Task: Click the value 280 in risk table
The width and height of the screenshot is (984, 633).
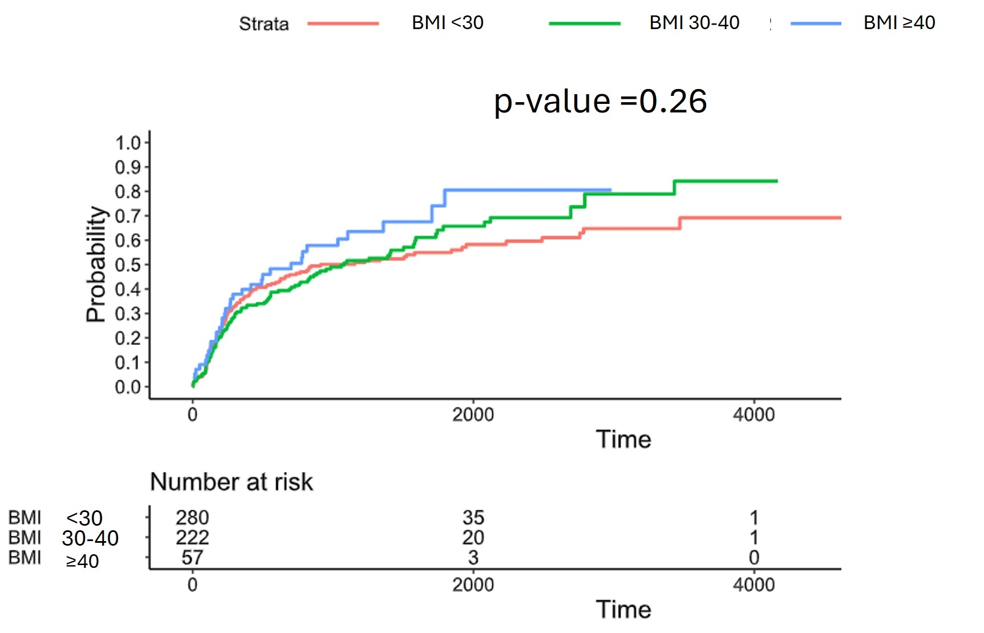Action: coord(192,518)
